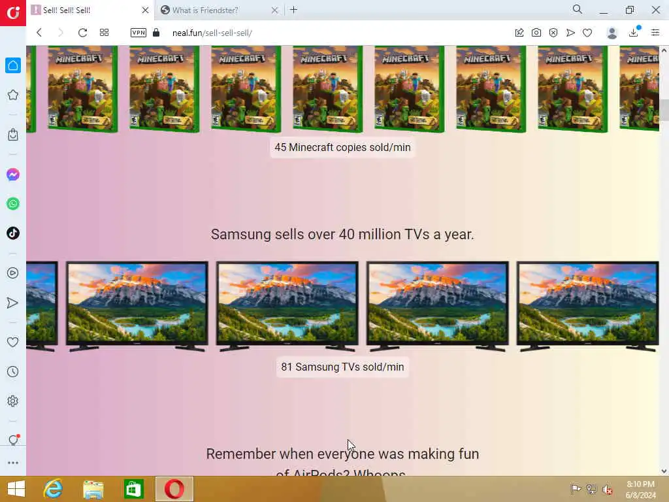
Task: Open My Flow send icon in toolbar
Action: click(x=570, y=33)
